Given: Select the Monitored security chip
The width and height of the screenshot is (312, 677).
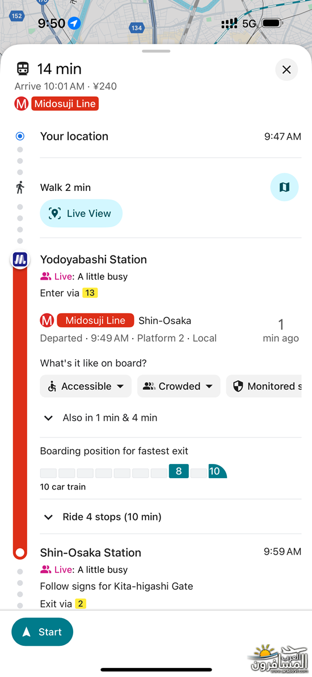Looking at the screenshot, I should (x=264, y=386).
